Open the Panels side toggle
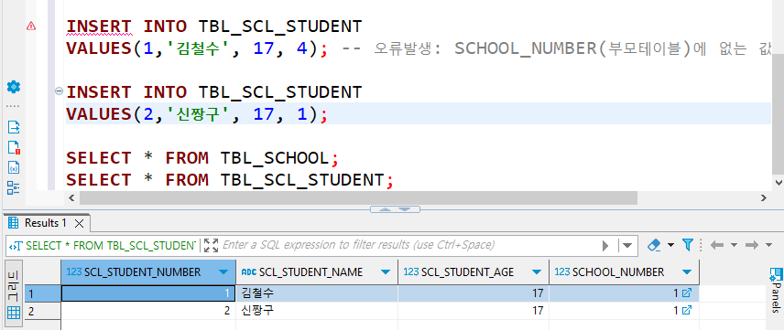Viewport: 784px width, 330px height. 776,290
